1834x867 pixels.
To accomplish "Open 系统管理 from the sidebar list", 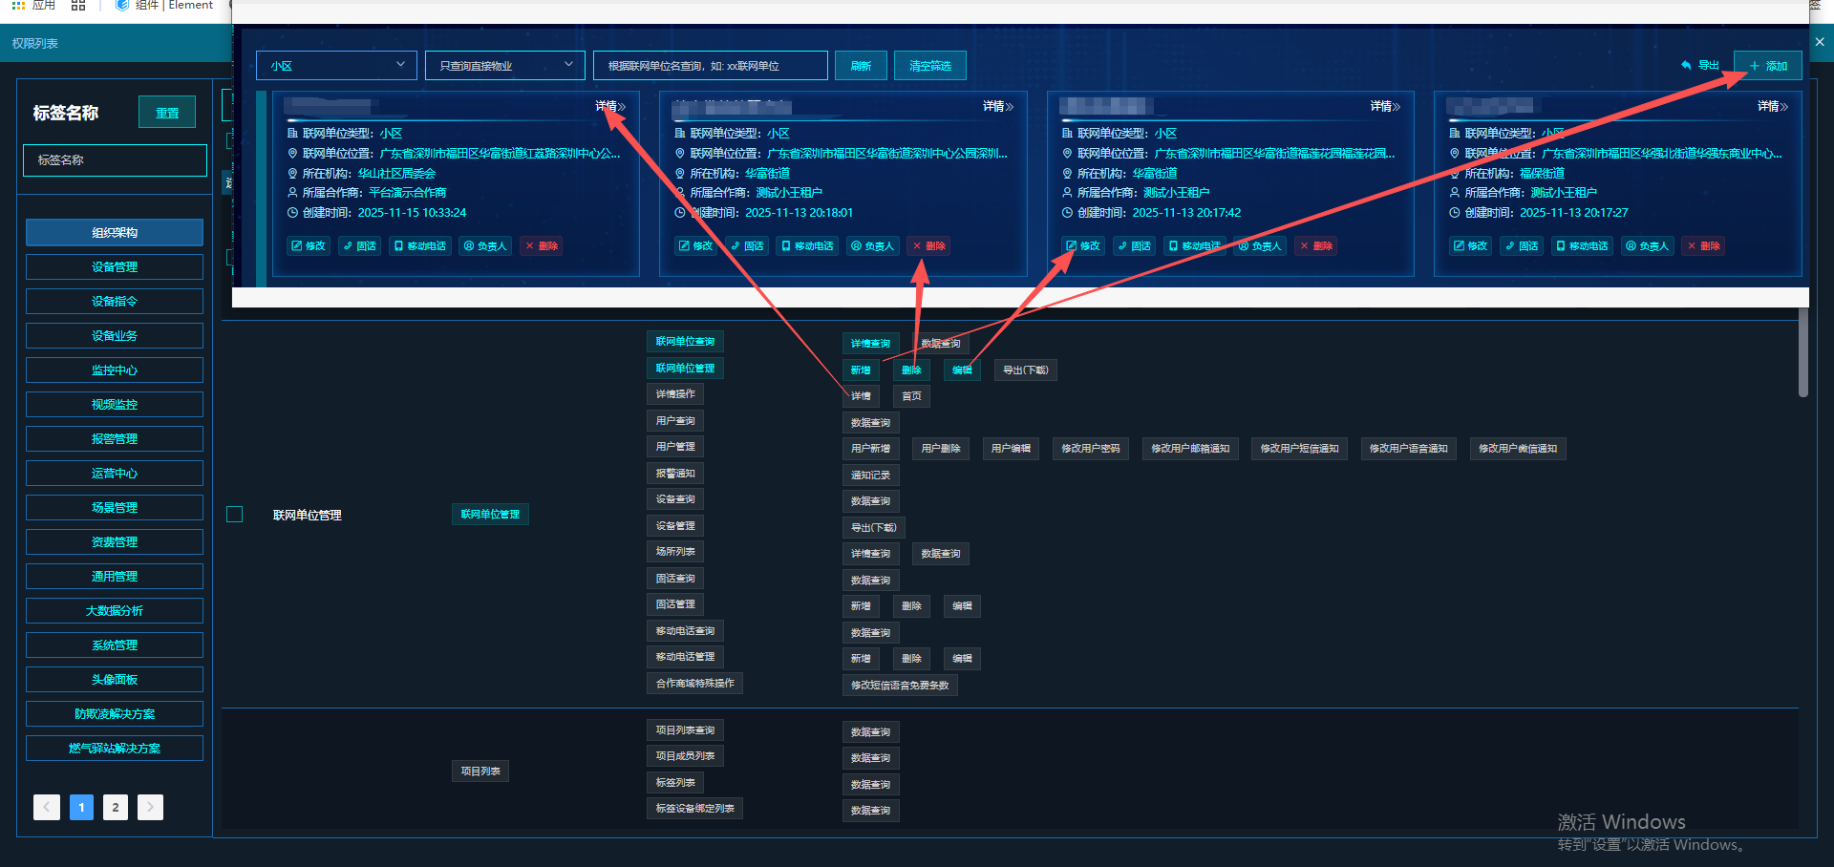I will click(115, 645).
